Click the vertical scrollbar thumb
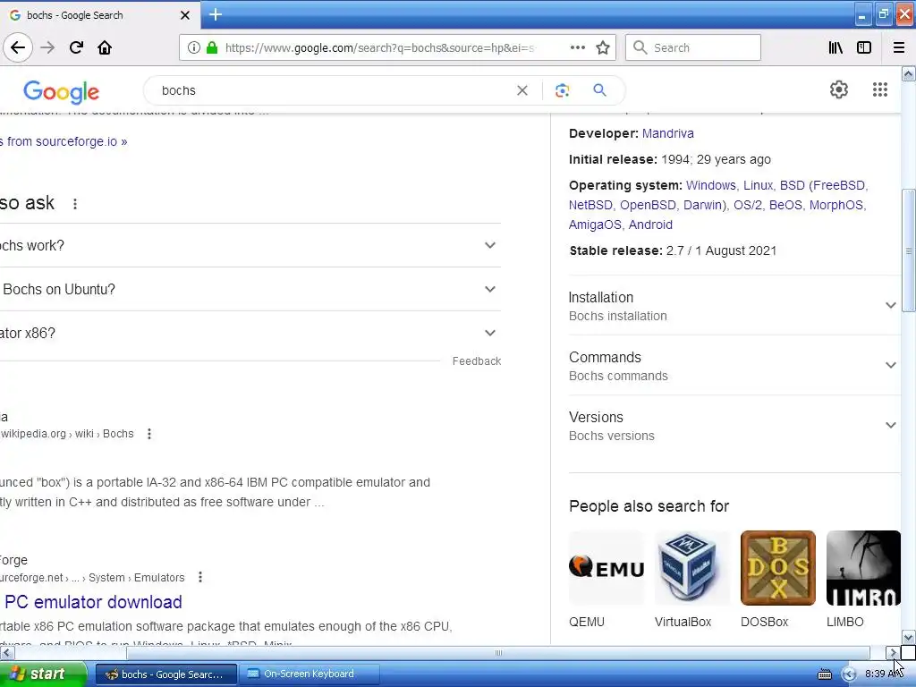916x687 pixels. (909, 250)
